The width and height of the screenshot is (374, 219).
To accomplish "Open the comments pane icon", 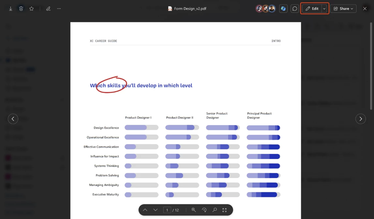I will tap(294, 8).
